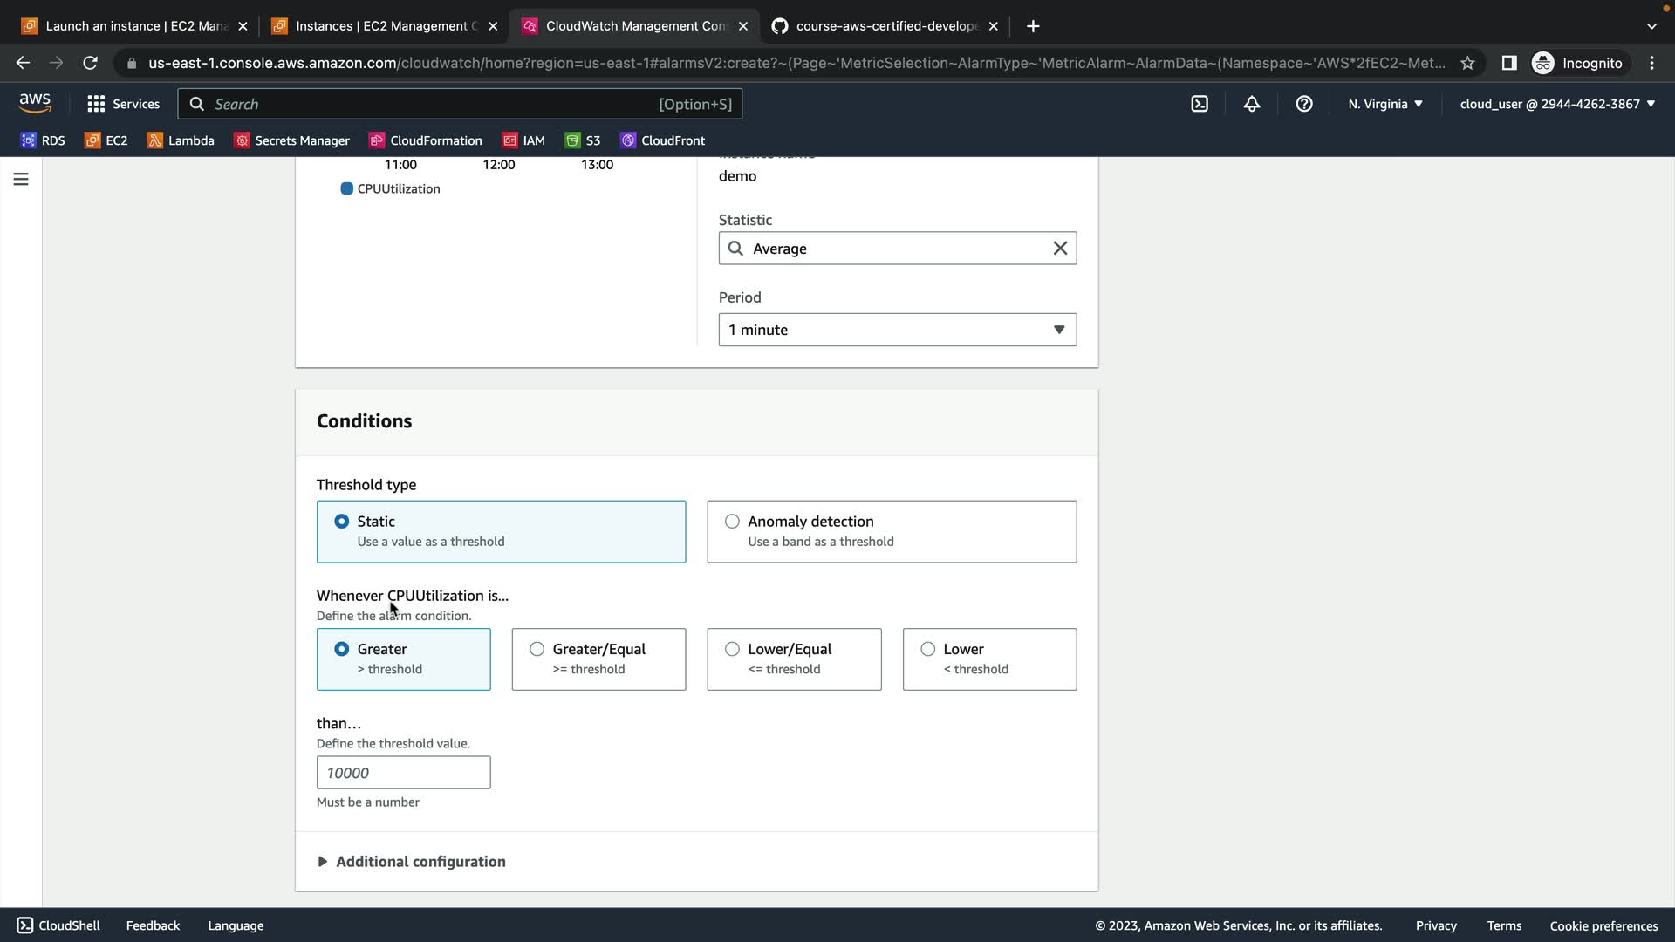This screenshot has height=942, width=1675.
Task: Open Cookie preferences in the footer
Action: (x=1603, y=925)
